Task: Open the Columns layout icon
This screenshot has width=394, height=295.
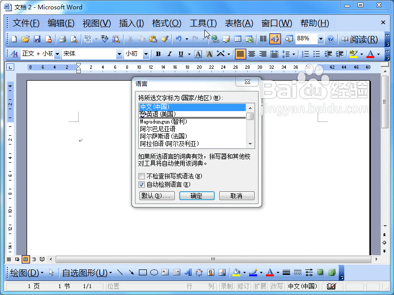Action: tap(263, 39)
